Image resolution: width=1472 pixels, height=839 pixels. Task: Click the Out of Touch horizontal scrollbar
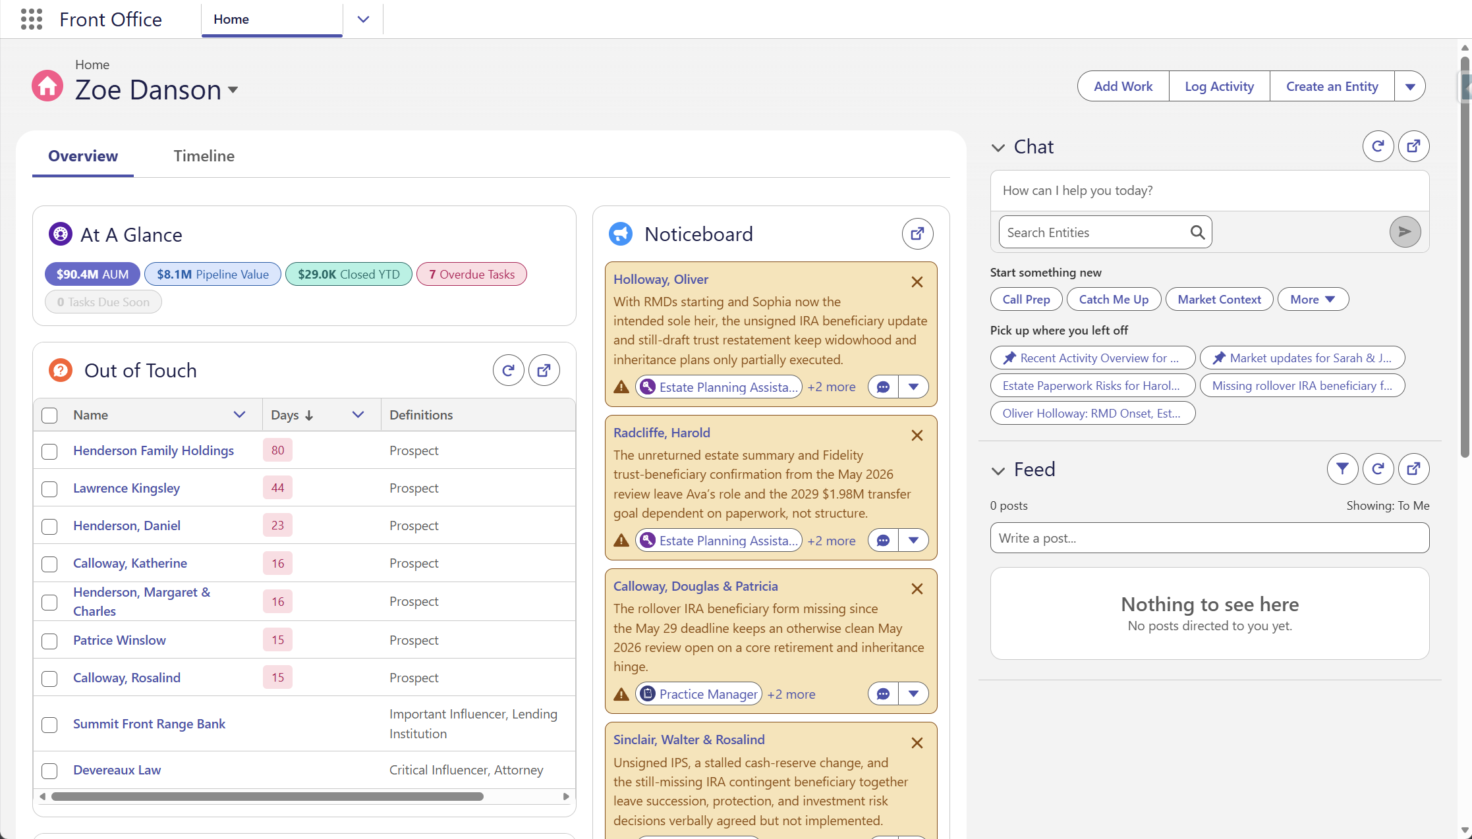(268, 796)
